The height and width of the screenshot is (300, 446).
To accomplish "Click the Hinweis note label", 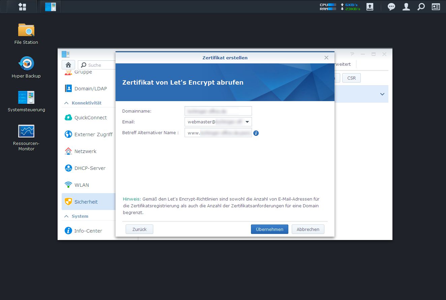I will (132, 199).
